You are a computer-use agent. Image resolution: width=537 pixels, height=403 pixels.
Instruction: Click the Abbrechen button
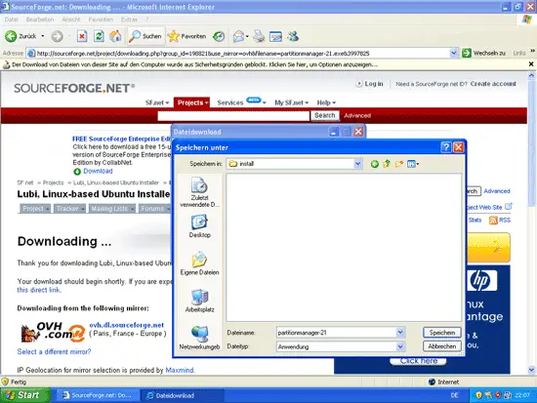[441, 346]
